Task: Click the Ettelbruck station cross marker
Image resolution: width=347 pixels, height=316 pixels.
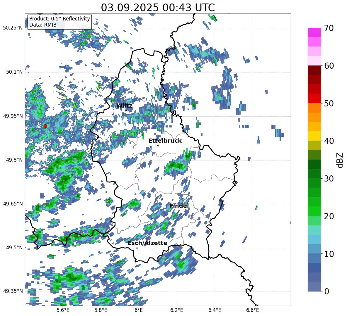Action: pyautogui.click(x=158, y=146)
